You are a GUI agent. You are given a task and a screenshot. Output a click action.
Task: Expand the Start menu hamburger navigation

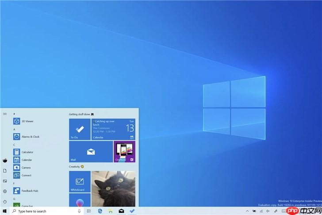(x=5, y=114)
